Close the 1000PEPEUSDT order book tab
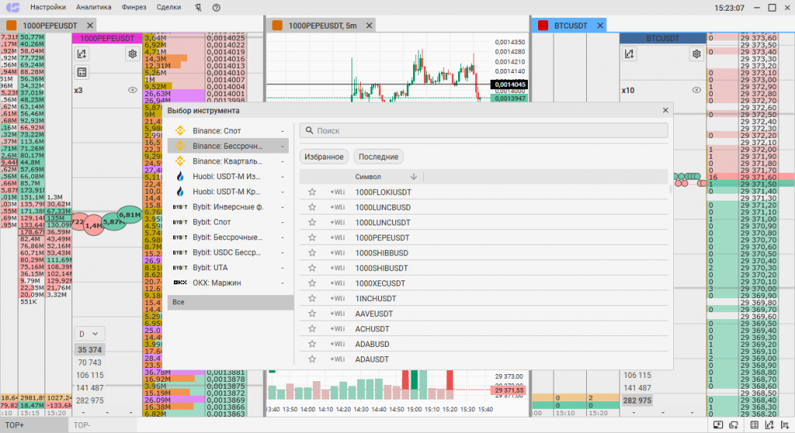795x433 pixels. point(90,26)
